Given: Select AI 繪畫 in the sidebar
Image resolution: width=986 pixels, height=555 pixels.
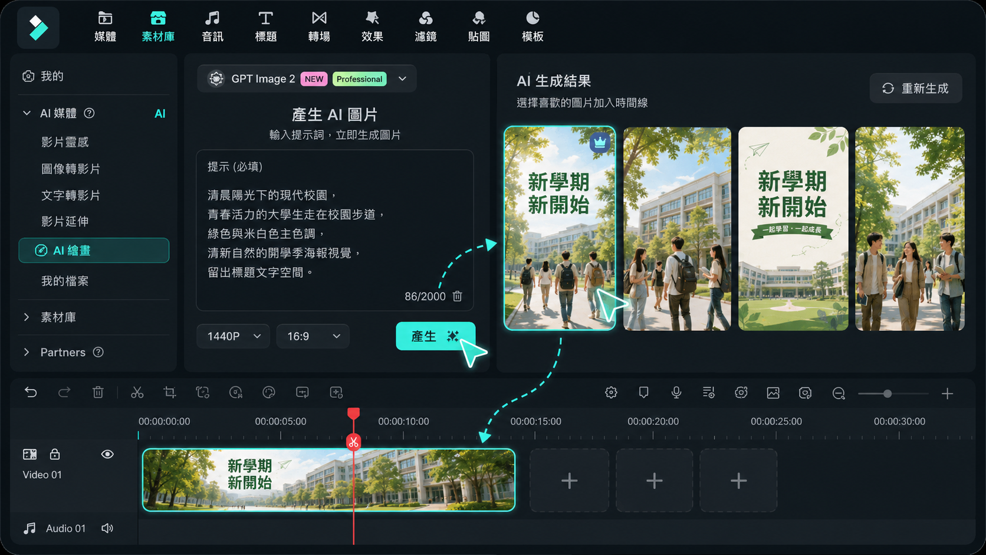Looking at the screenshot, I should click(94, 250).
